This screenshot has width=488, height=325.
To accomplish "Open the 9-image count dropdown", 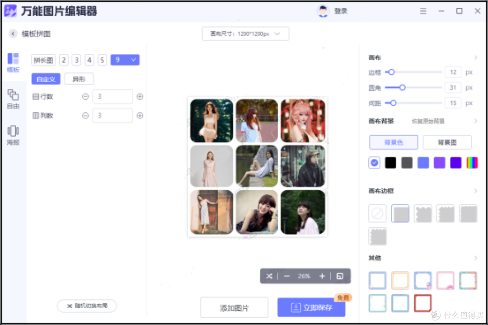I will point(125,60).
